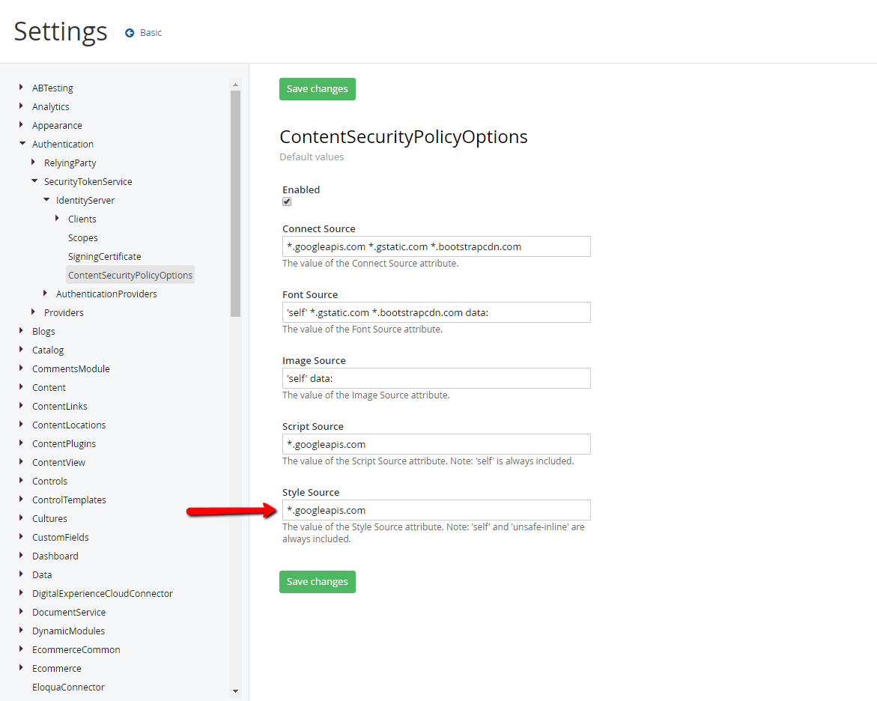Click the Image Source text box

[x=437, y=379]
